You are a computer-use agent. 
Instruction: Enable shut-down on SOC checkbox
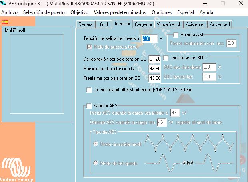tap(166, 58)
